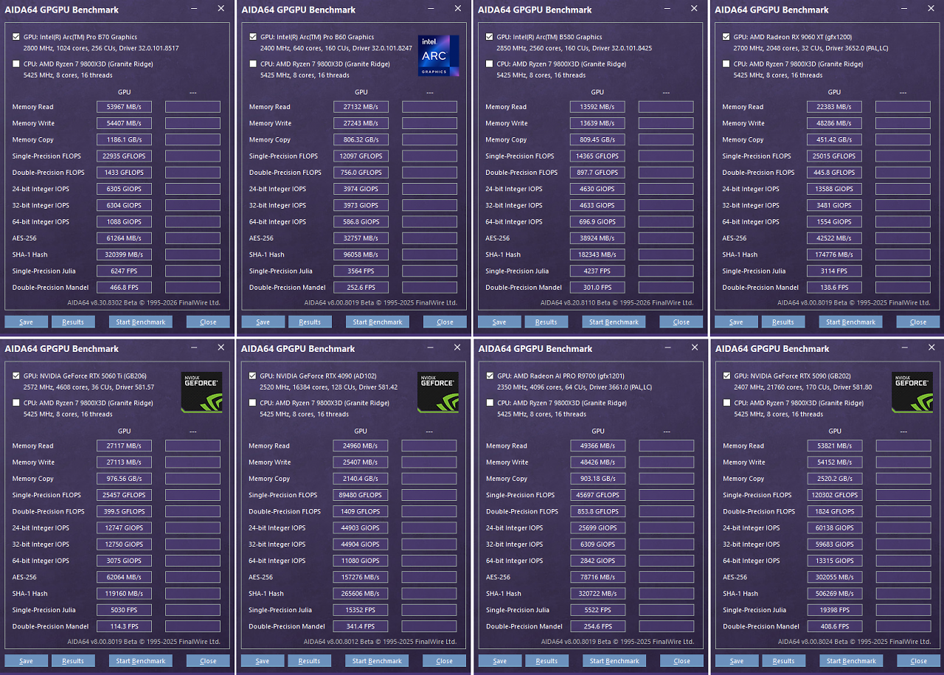Start Benchmark in Arc Pro B60 window
Image resolution: width=944 pixels, height=675 pixels.
378,322
